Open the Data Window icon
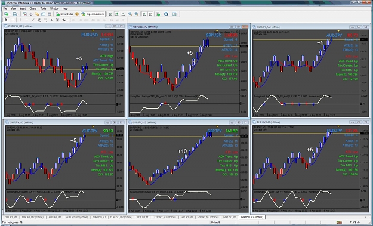 31,14
